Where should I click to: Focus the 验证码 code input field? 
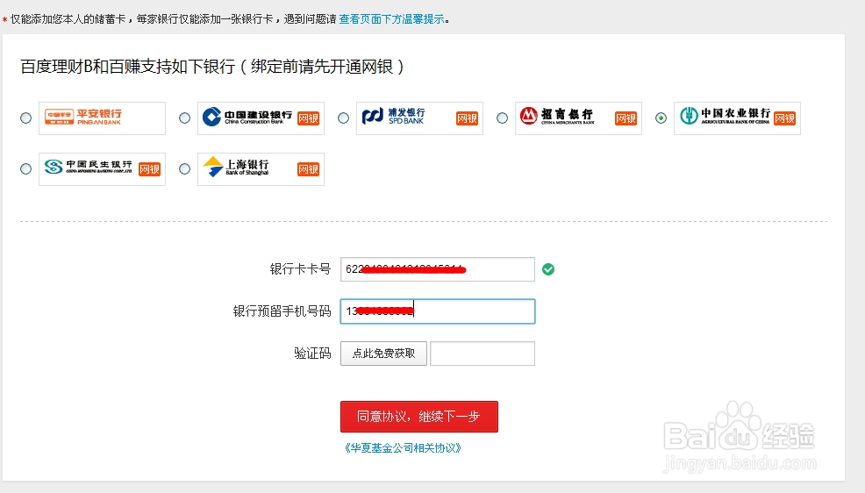483,354
